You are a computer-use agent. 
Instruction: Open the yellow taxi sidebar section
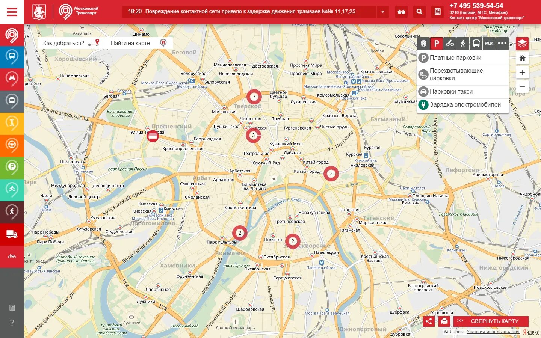point(12,124)
